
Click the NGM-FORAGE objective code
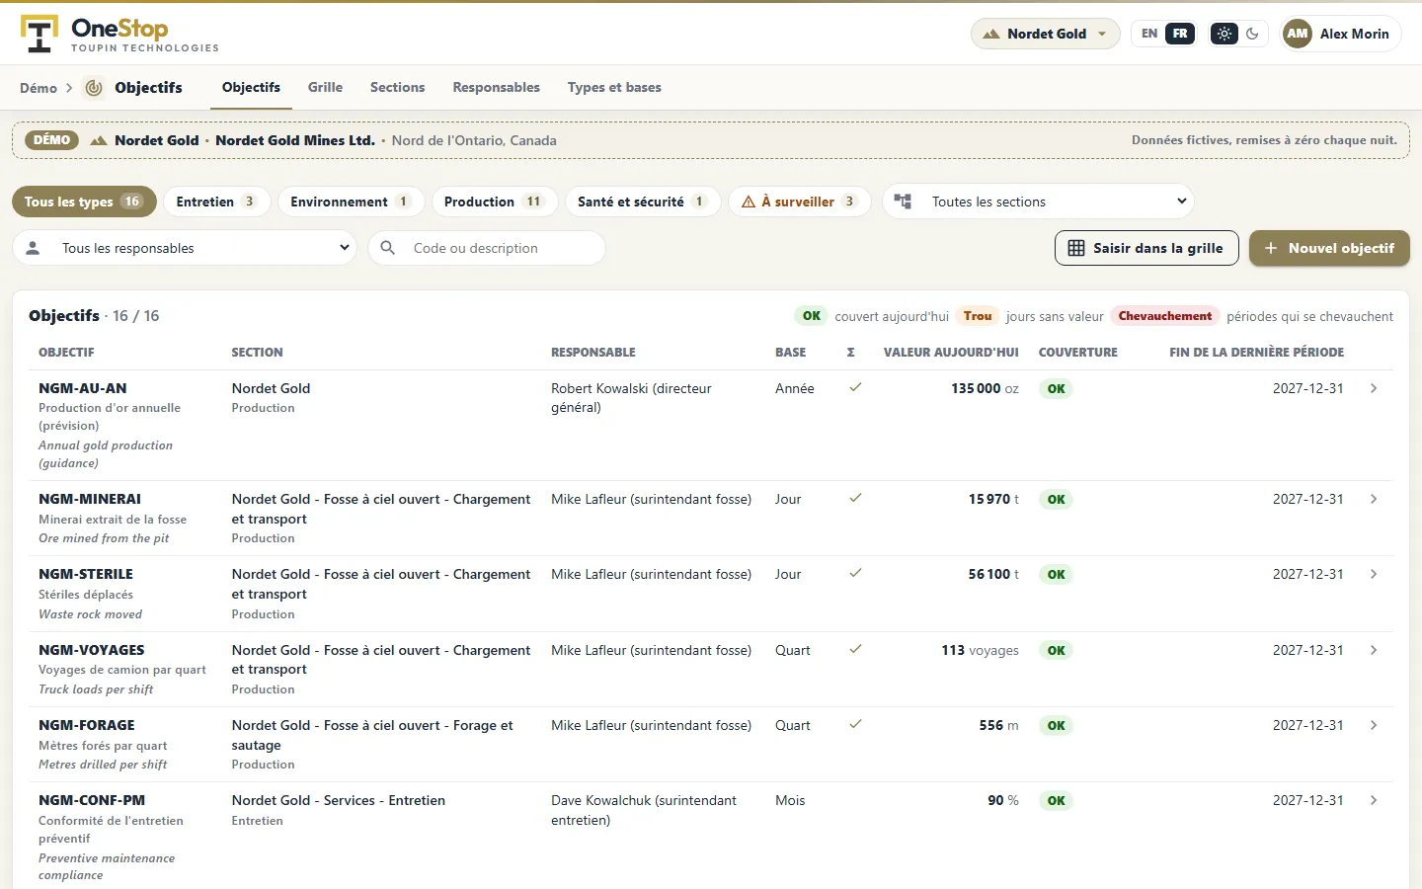pos(87,725)
